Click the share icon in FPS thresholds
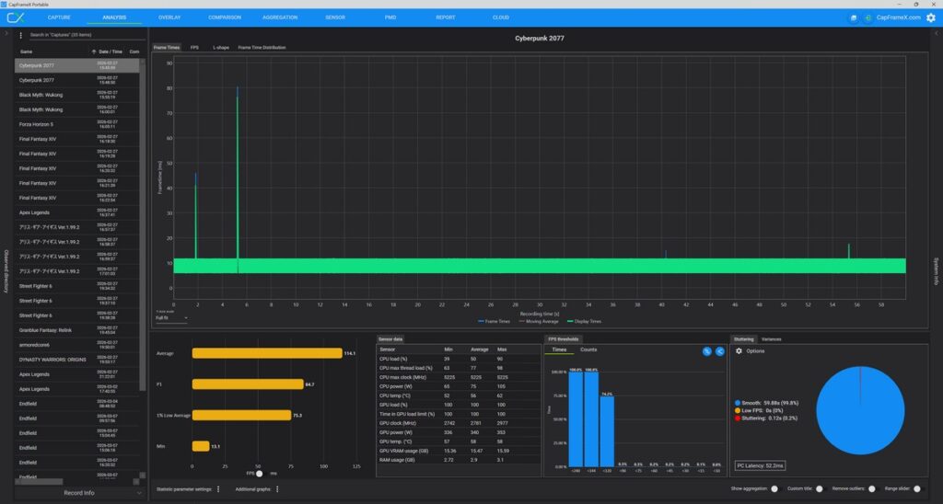The width and height of the screenshot is (943, 504). 720,351
